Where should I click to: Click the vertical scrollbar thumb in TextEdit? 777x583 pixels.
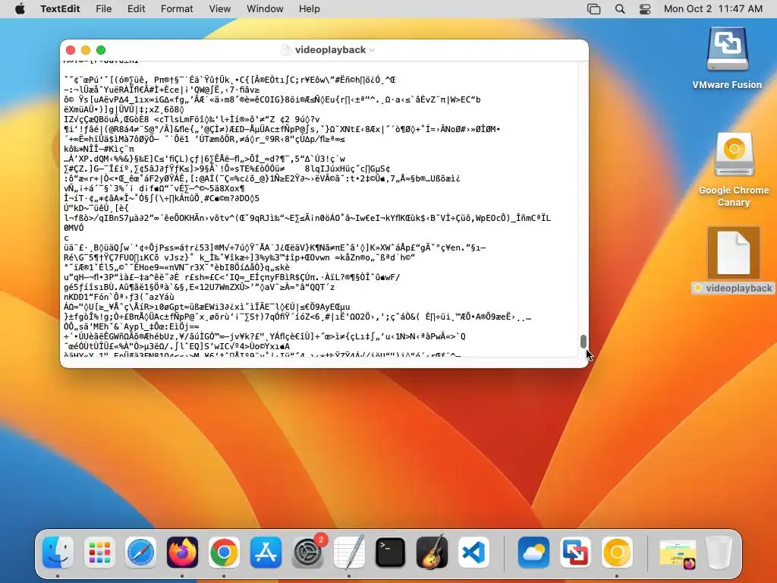tap(584, 342)
